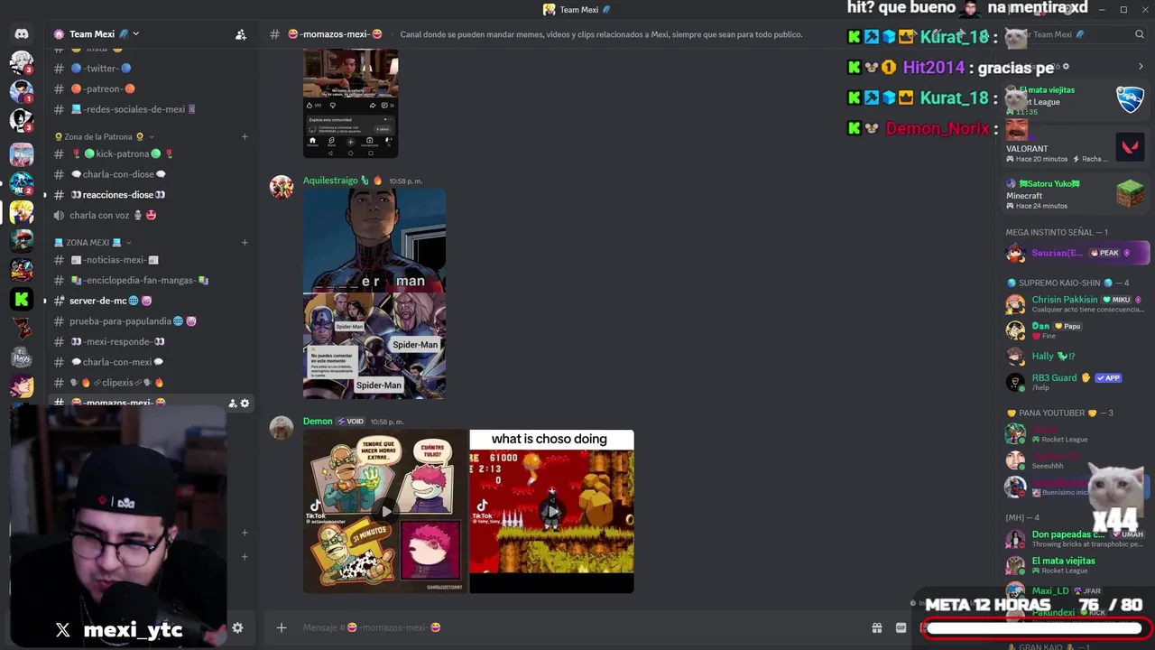Click the Demon username in chat
The height and width of the screenshot is (650, 1155).
tap(318, 422)
